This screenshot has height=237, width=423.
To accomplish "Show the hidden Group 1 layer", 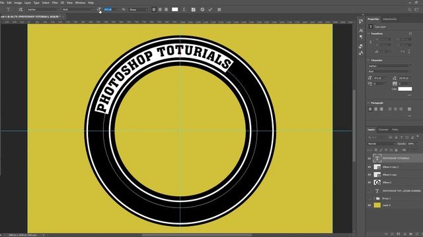I will click(369, 198).
